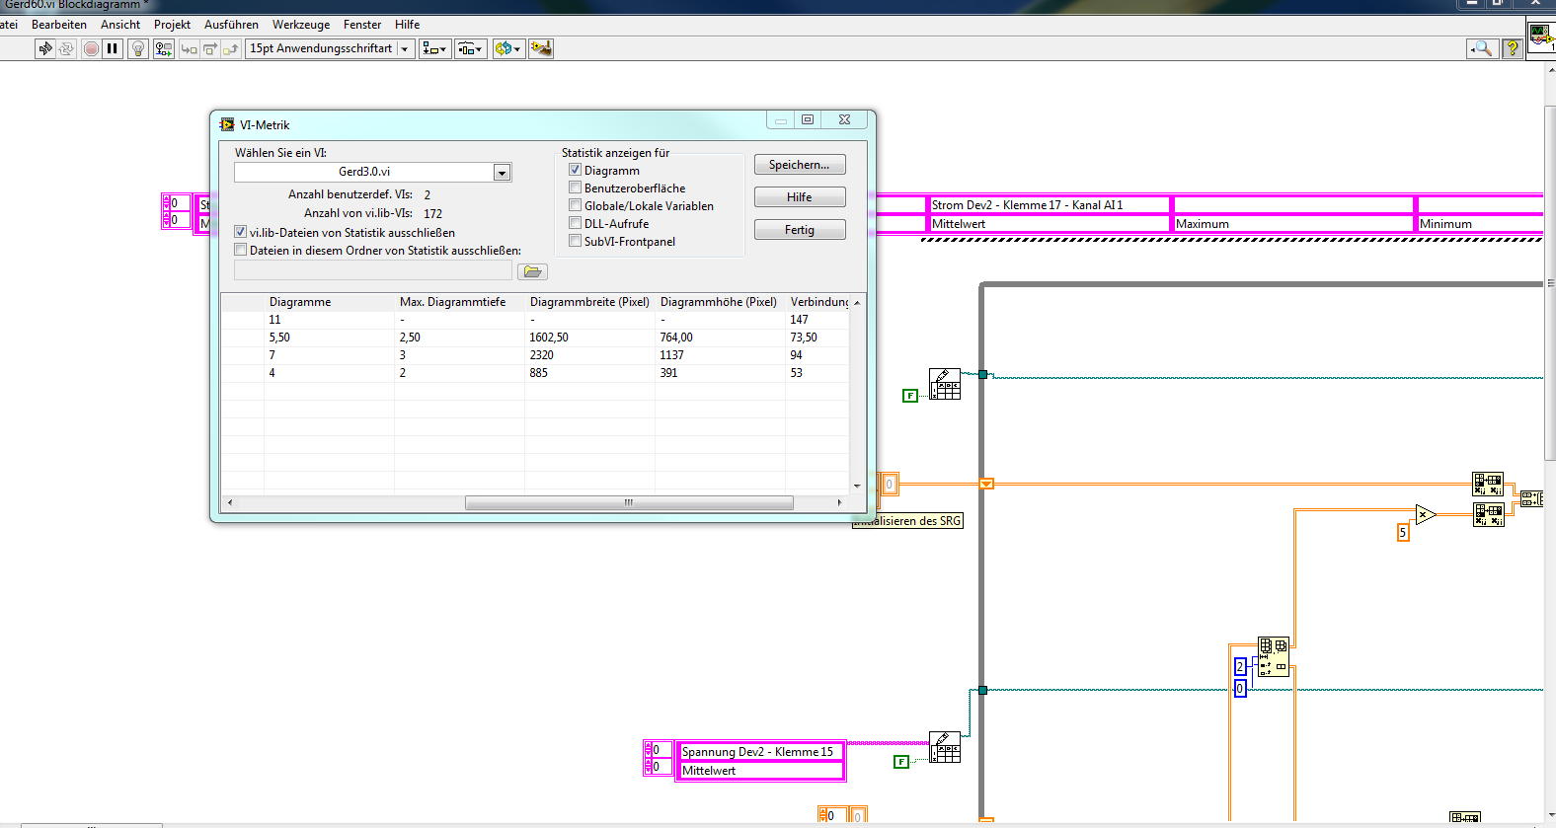
Task: Click the Retain Wire Values icon
Action: [163, 48]
